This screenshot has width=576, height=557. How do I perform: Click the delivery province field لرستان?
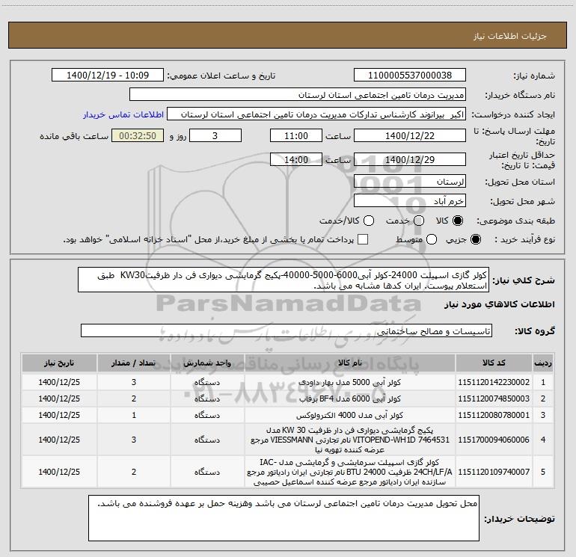pos(410,182)
